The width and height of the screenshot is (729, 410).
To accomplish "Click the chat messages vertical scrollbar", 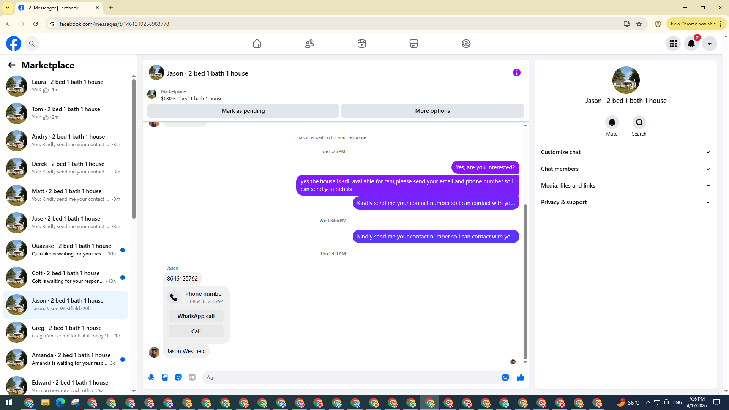I will tap(525, 281).
